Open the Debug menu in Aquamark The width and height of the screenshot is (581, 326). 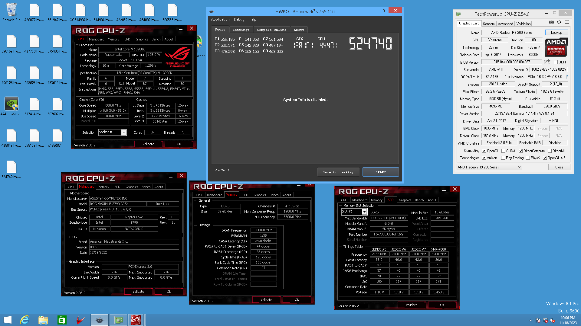(239, 19)
